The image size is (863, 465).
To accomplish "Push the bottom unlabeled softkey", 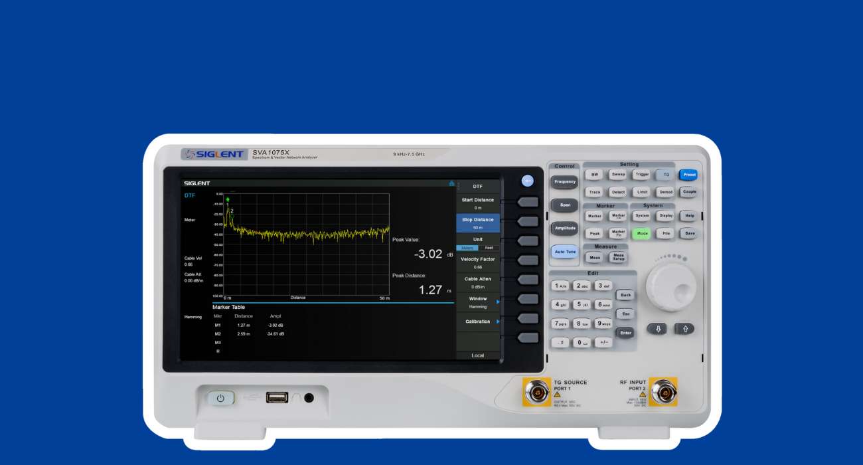I will tap(528, 337).
